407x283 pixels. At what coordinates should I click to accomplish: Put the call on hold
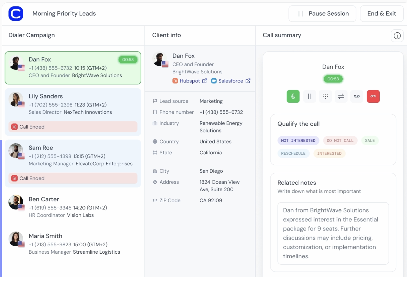[310, 96]
